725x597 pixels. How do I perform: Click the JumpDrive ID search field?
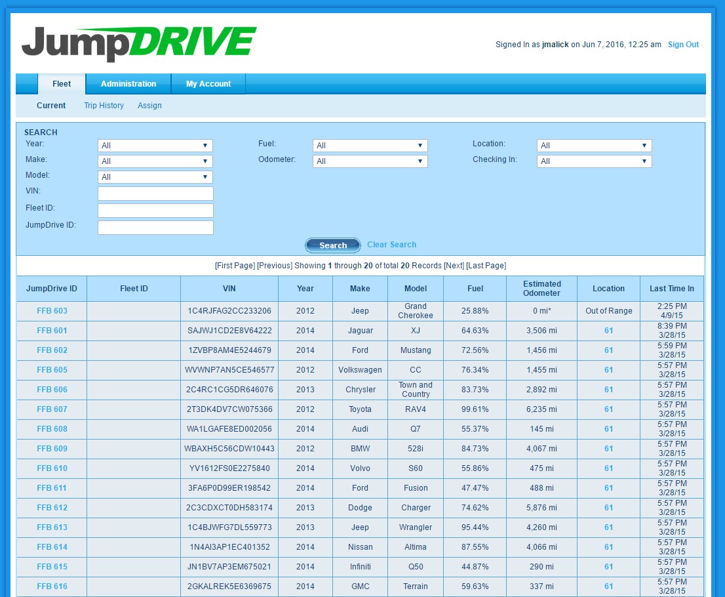pyautogui.click(x=155, y=228)
